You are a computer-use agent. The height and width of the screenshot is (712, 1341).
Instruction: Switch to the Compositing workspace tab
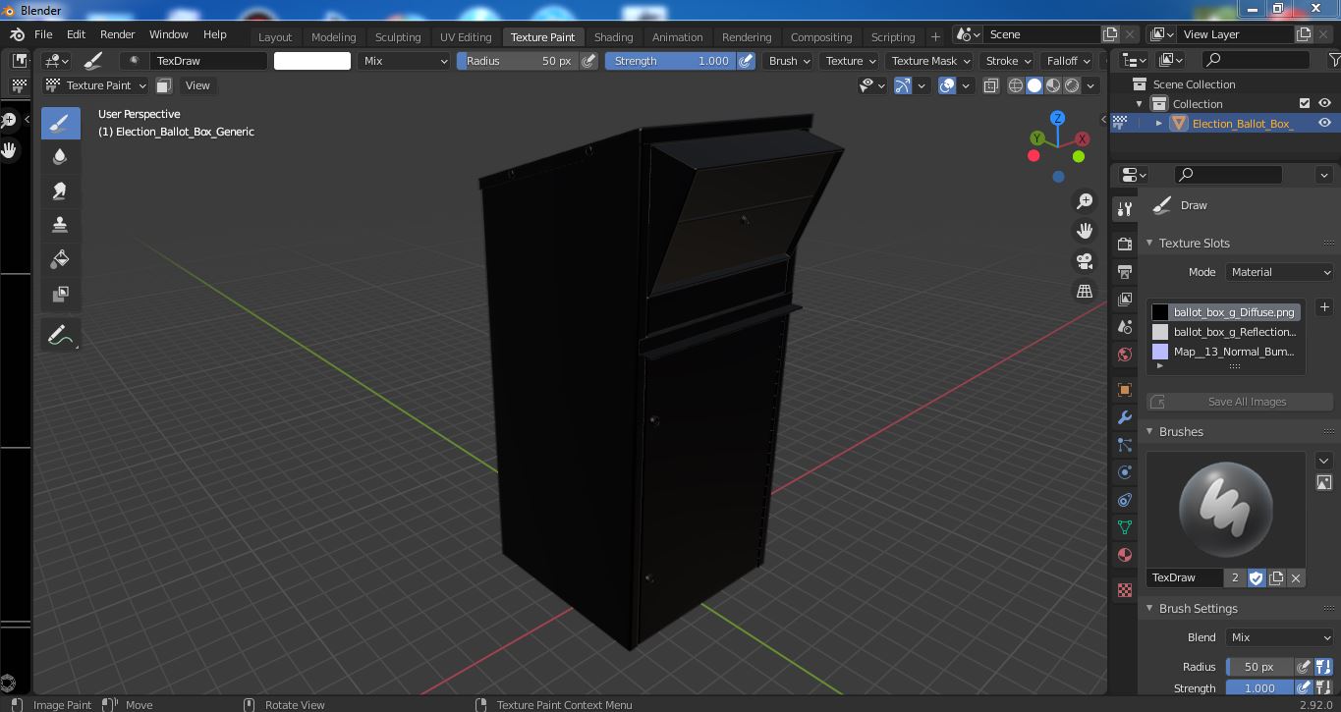821,36
